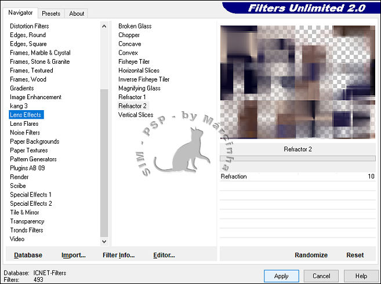Screen dimensions: 381x284
Task: Pick the Refractor 2 filter
Action: tap(133, 106)
